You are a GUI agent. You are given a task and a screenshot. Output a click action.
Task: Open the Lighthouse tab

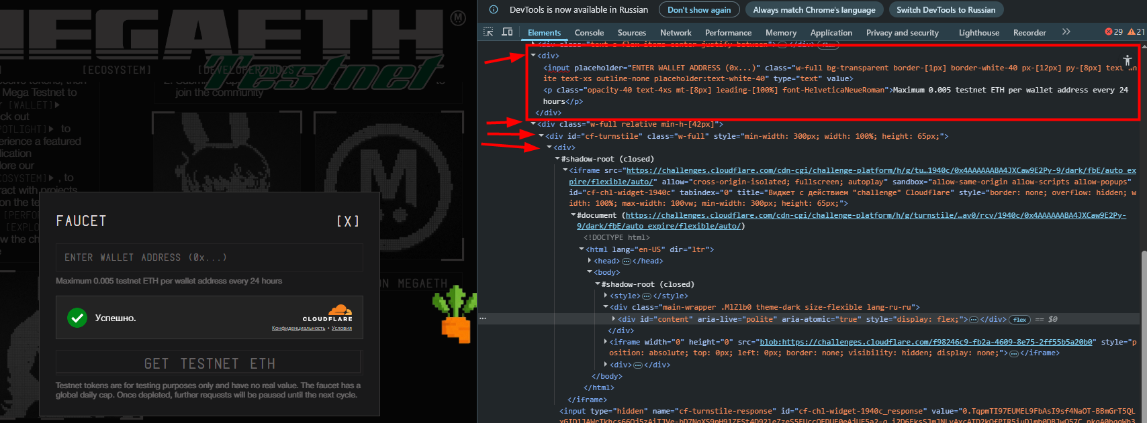(979, 32)
